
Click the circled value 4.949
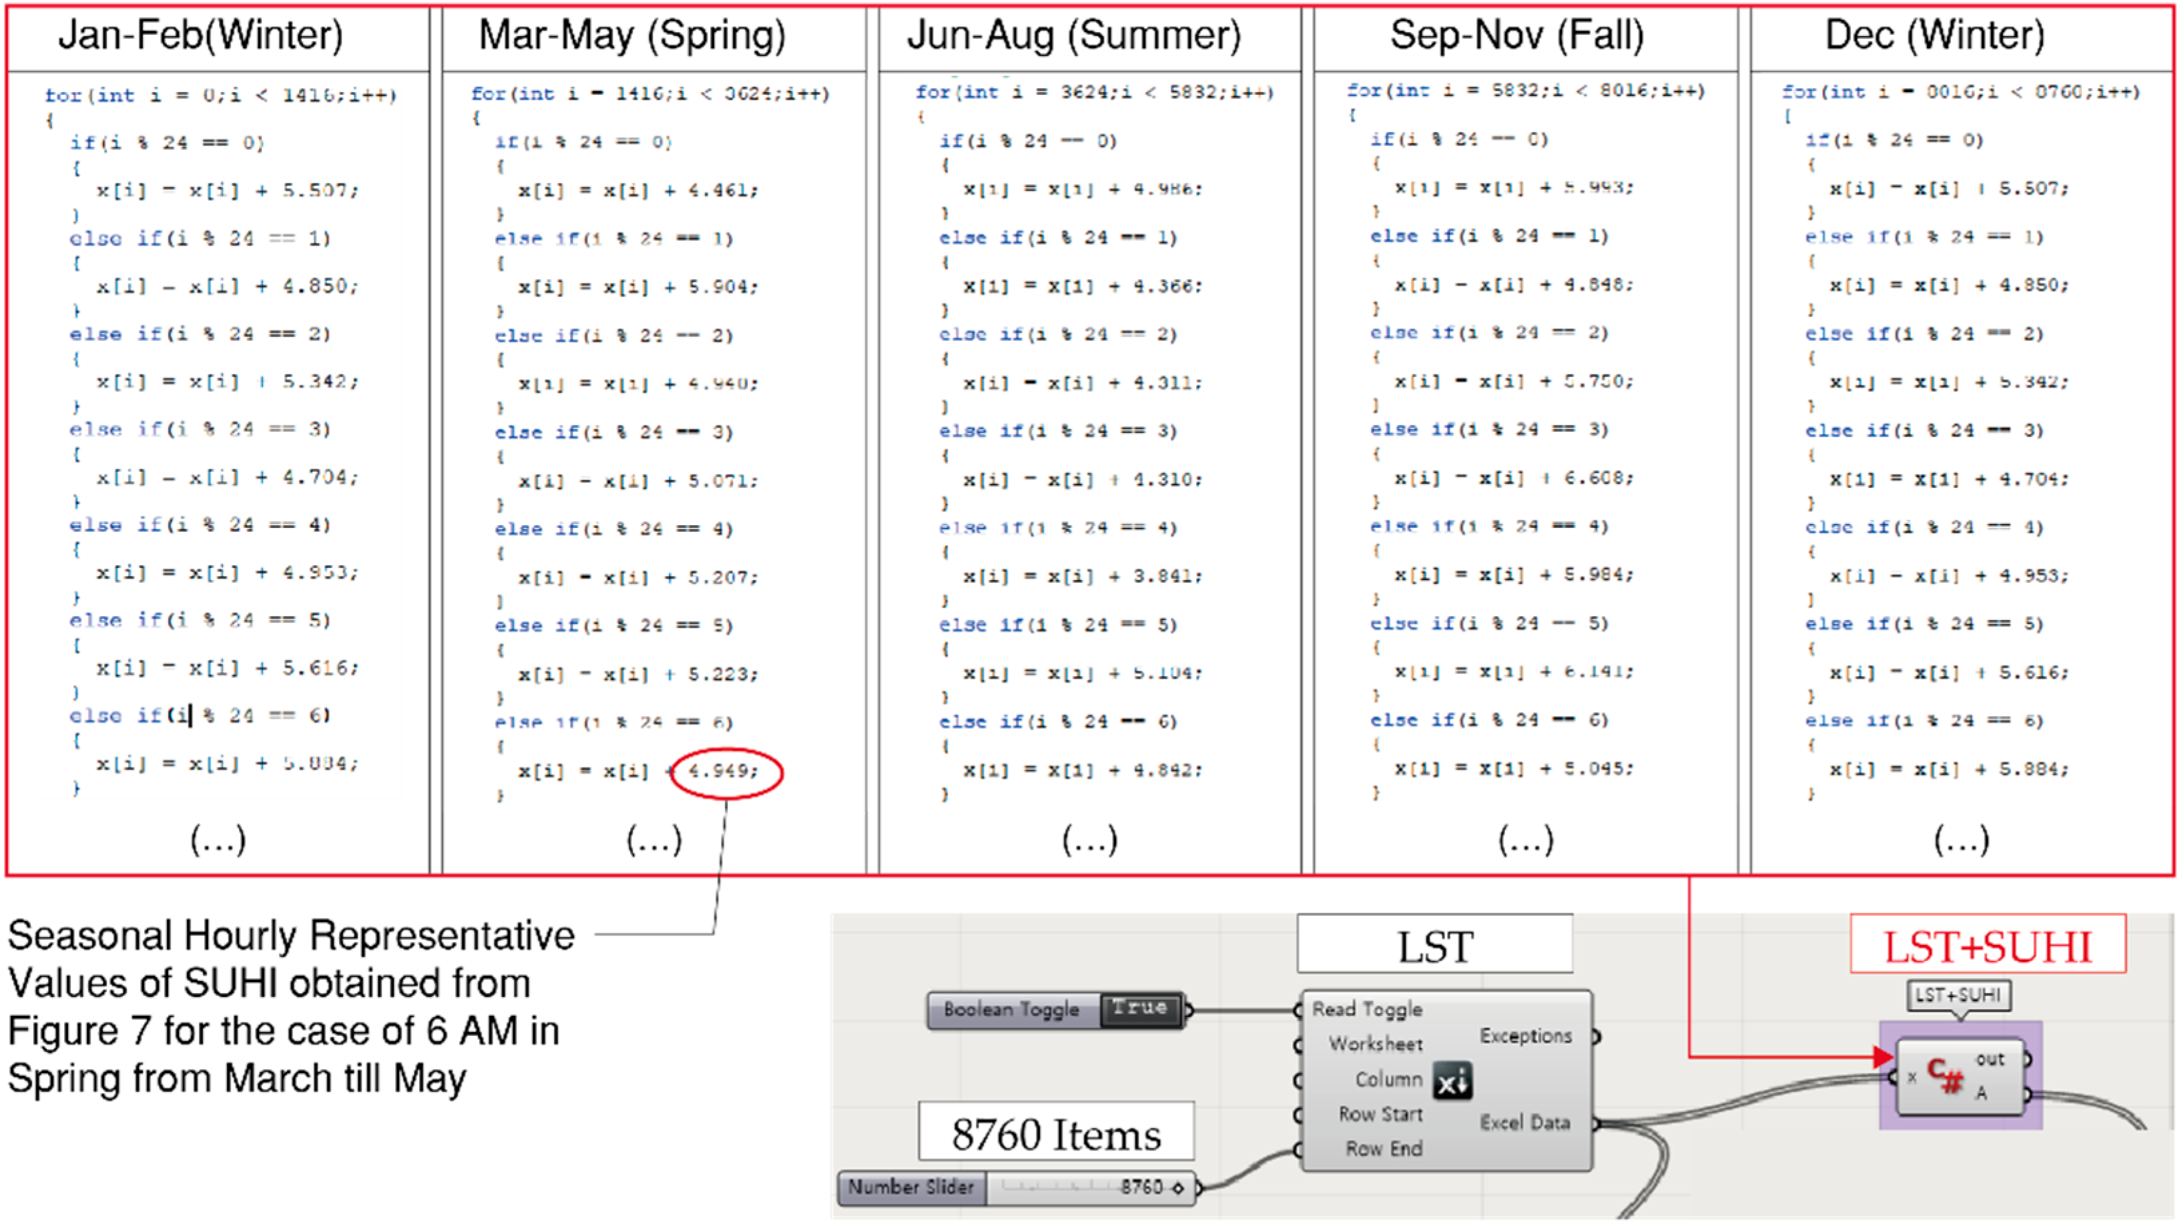[724, 771]
